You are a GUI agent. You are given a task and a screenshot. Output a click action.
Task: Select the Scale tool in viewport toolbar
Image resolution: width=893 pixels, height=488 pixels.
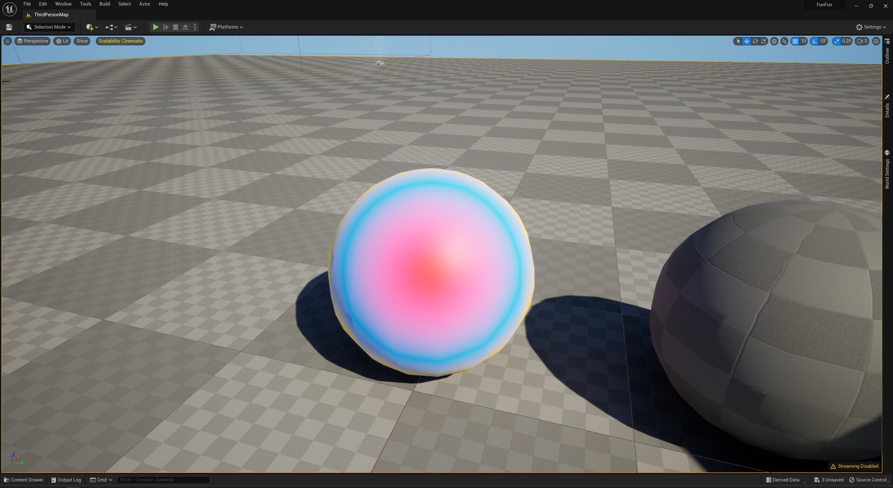click(764, 41)
